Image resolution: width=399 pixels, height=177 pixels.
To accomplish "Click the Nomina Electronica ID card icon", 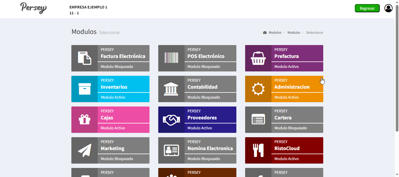I will tap(171, 150).
